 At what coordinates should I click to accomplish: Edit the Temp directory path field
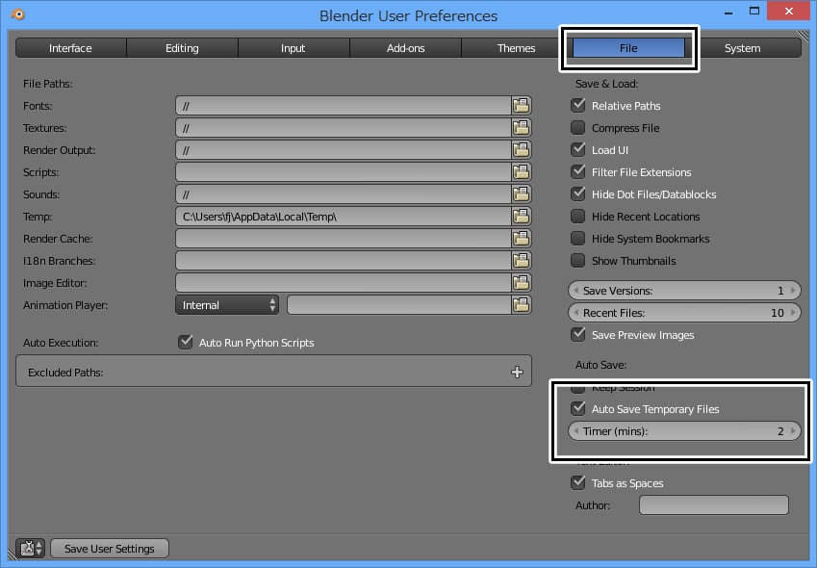(344, 217)
